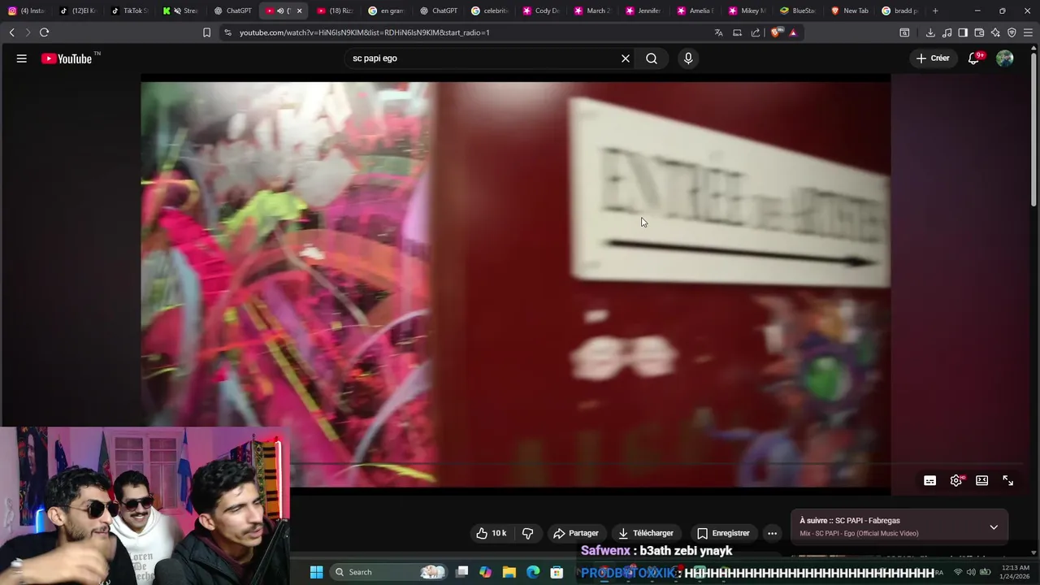Run the search with the magnifier button

pyautogui.click(x=652, y=58)
